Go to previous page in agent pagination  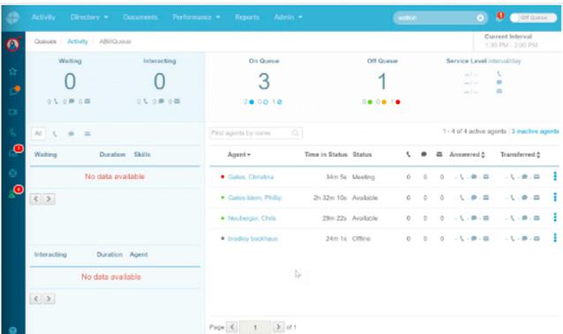(x=232, y=327)
